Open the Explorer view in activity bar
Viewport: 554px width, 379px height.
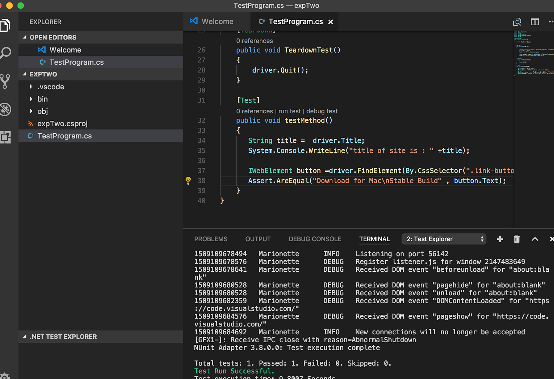point(5,25)
